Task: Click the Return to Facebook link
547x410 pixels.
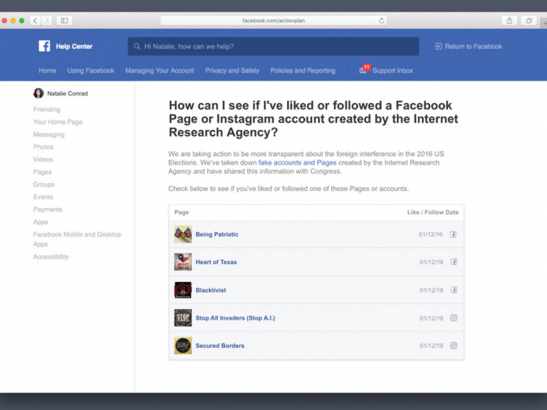Action: pyautogui.click(x=473, y=47)
